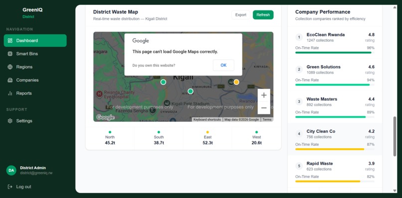Click Green Solutions on-time progress bar
This screenshot has height=198, width=402.
point(335,85)
